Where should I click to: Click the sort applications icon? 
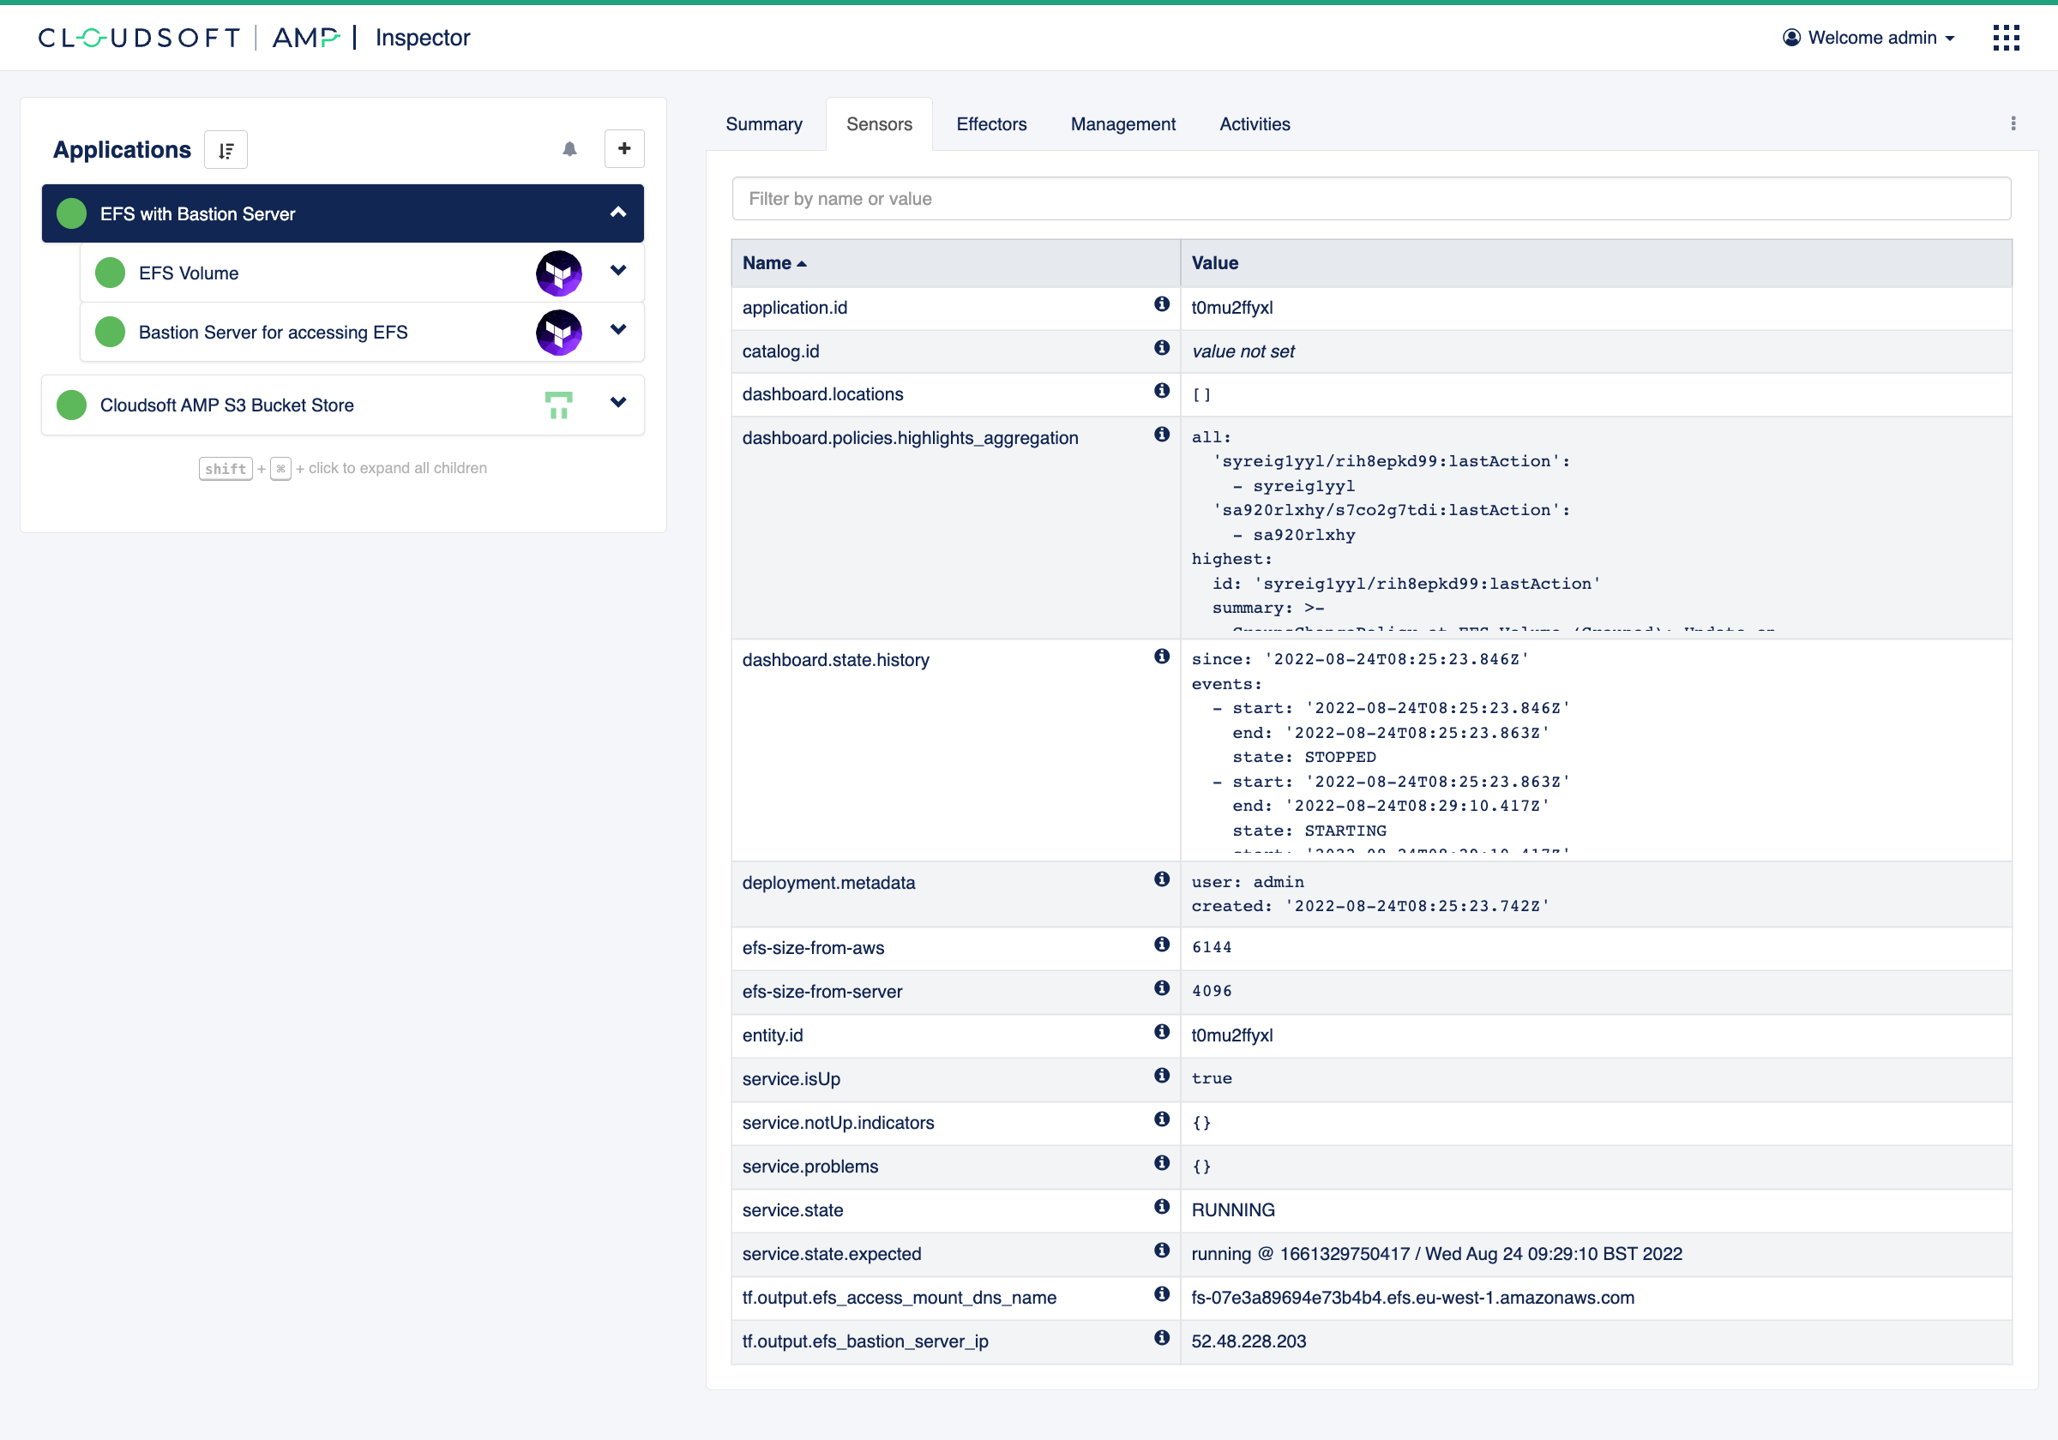[226, 150]
